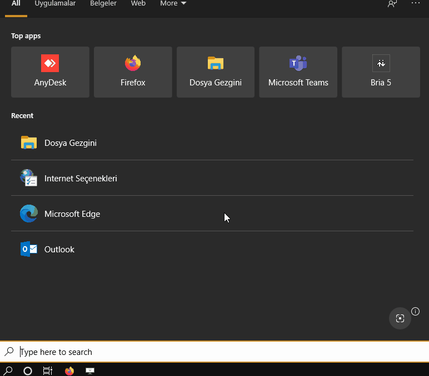Open AnyDesk from Top apps
The height and width of the screenshot is (376, 429).
click(x=50, y=72)
